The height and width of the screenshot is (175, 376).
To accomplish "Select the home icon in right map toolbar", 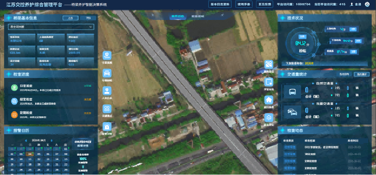I will (x=269, y=100).
